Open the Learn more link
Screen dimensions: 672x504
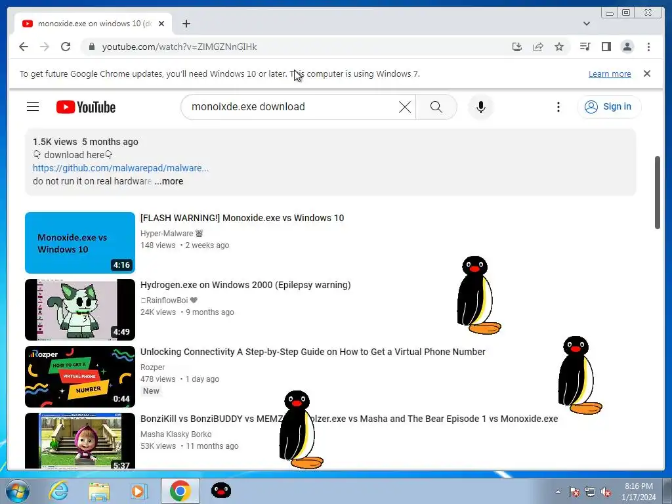[x=610, y=73]
